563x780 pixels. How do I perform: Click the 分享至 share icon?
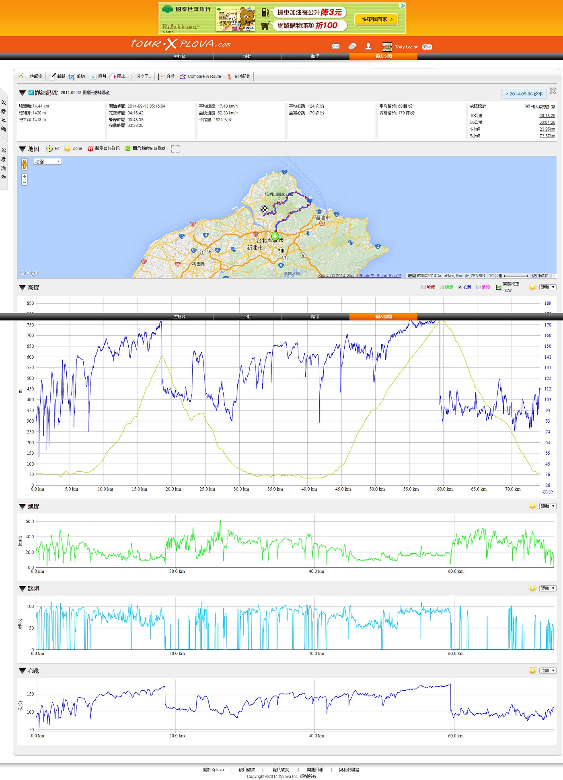click(132, 76)
